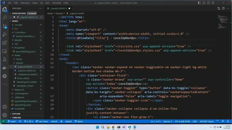The width and height of the screenshot is (232, 130).
Task: Open changes compare icon in editor toolbar
Action: [x=219, y=8]
